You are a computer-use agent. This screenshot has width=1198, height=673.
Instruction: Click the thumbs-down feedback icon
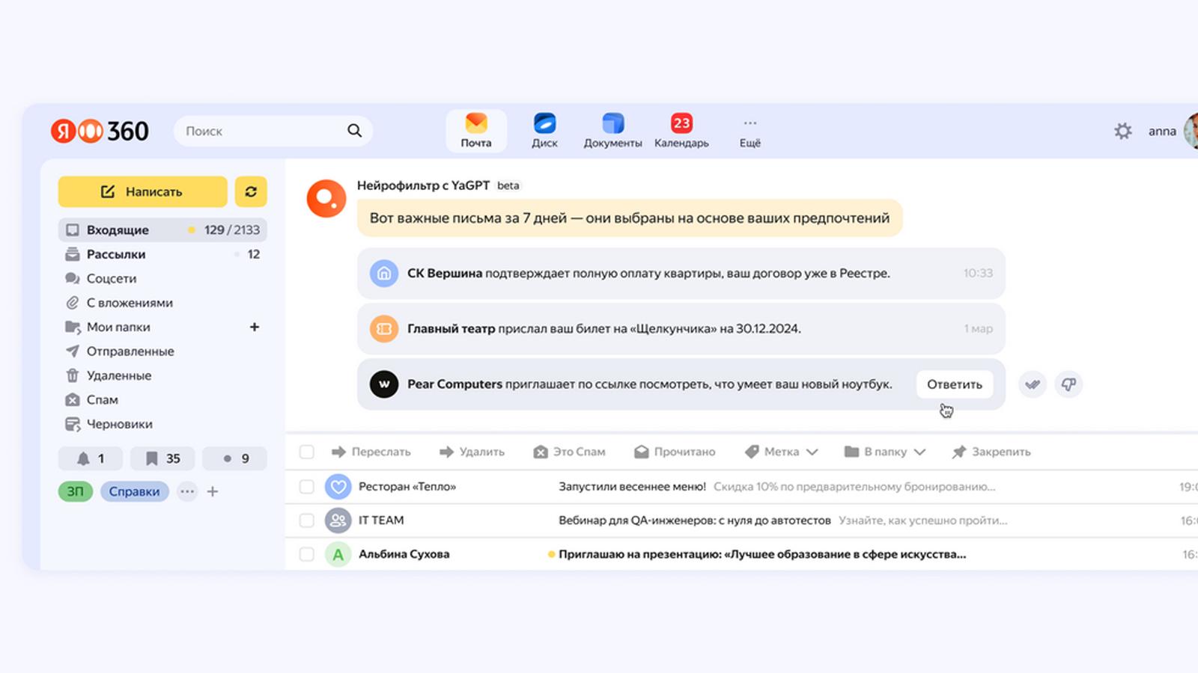coord(1068,384)
